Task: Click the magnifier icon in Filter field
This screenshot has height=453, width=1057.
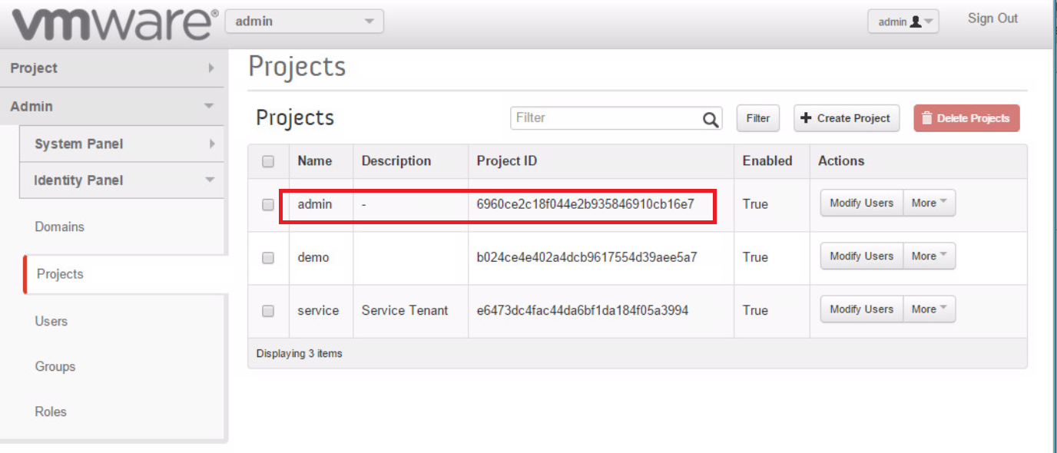Action: 711,119
